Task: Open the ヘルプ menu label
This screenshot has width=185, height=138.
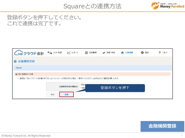Action: click(165, 52)
